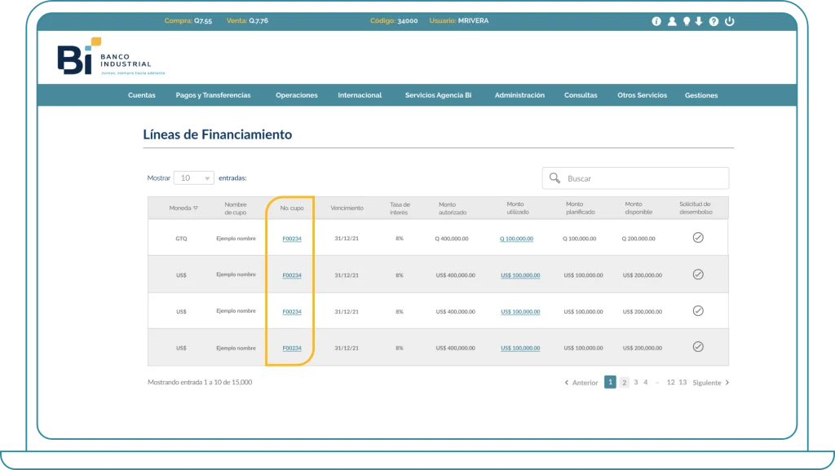
Task: Click the search magnifier icon
Action: (555, 178)
